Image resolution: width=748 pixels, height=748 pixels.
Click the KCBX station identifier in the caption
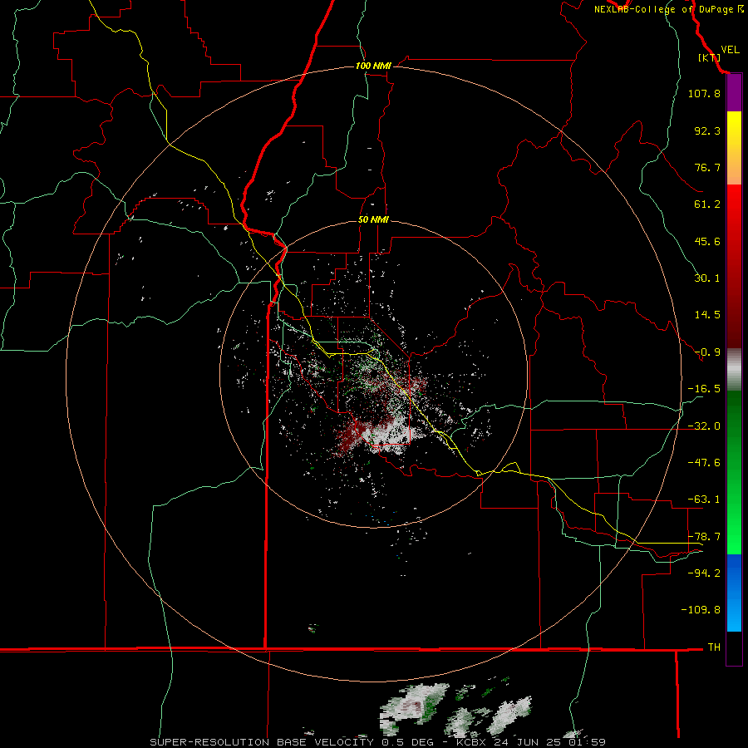pos(470,742)
